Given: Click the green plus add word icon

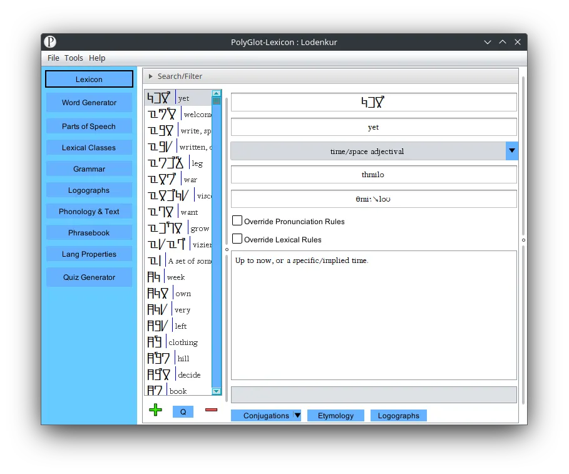Looking at the screenshot, I should [x=156, y=410].
